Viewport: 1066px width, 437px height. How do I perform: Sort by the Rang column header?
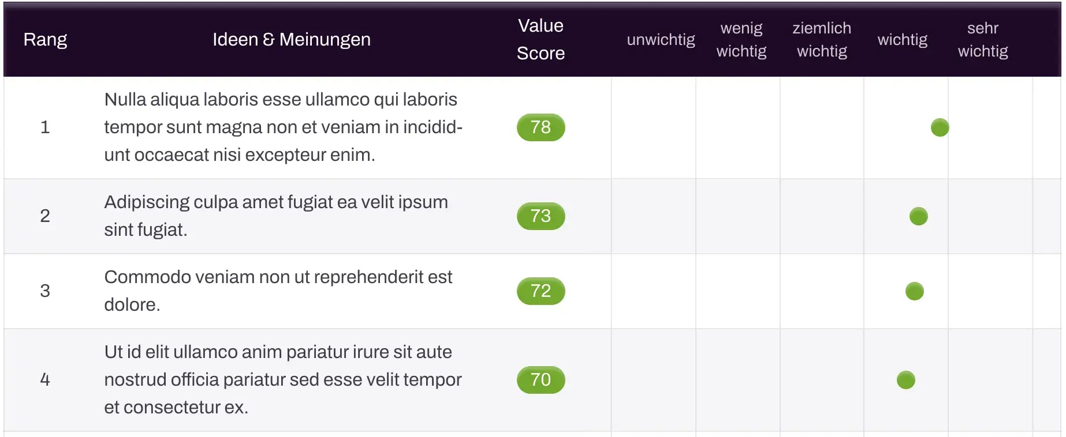point(45,40)
